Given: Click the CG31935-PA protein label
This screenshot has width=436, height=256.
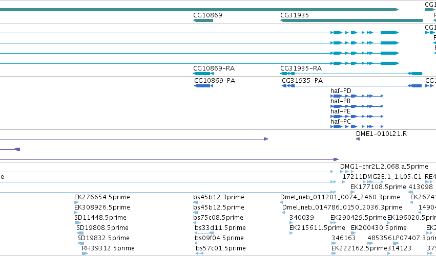Looking at the screenshot, I should tap(302, 81).
